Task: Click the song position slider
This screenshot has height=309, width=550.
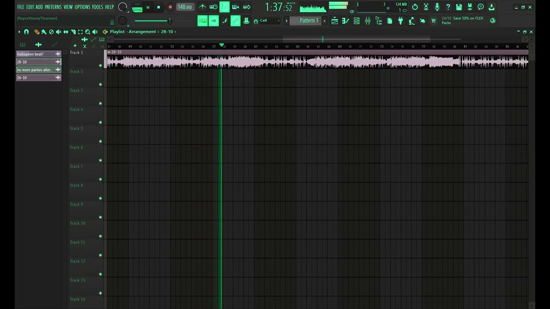Action: (x=153, y=21)
